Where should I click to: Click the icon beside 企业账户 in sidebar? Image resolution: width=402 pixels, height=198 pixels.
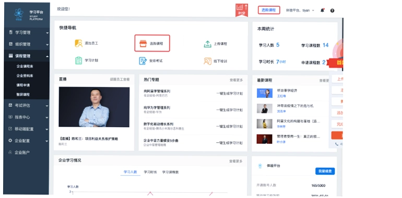click(10, 152)
